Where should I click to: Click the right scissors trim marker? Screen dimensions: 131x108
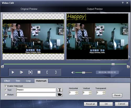click(128, 67)
